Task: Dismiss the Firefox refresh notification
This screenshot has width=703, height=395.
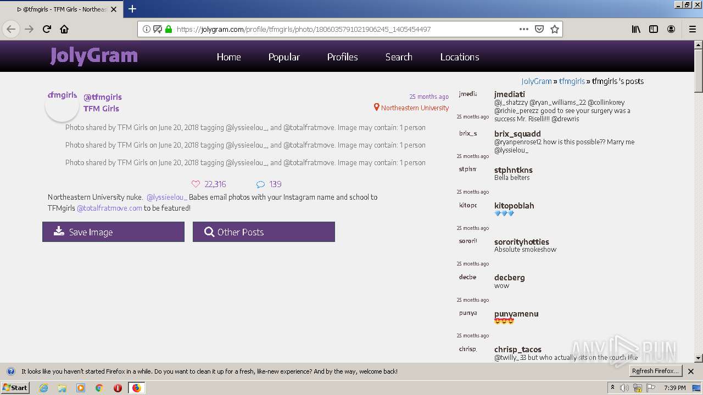Action: (x=691, y=371)
